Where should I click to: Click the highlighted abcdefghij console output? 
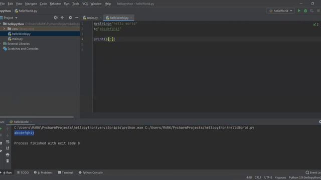pyautogui.click(x=24, y=133)
